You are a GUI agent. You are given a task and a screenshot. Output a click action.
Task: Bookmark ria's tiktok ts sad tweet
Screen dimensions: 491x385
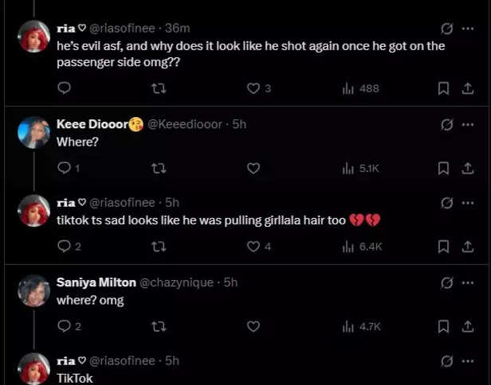(444, 247)
